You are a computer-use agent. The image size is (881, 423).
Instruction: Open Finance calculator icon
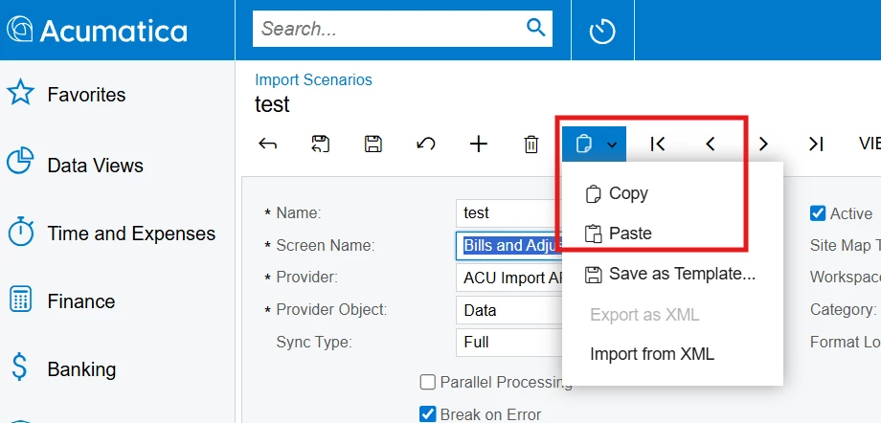tap(21, 300)
